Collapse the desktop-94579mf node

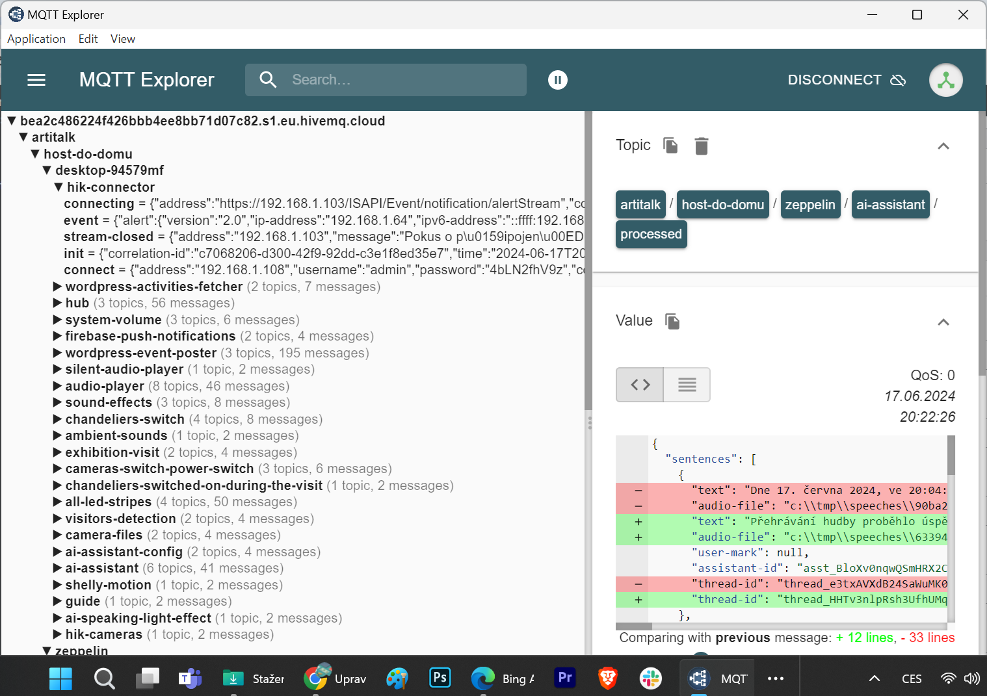click(x=47, y=170)
